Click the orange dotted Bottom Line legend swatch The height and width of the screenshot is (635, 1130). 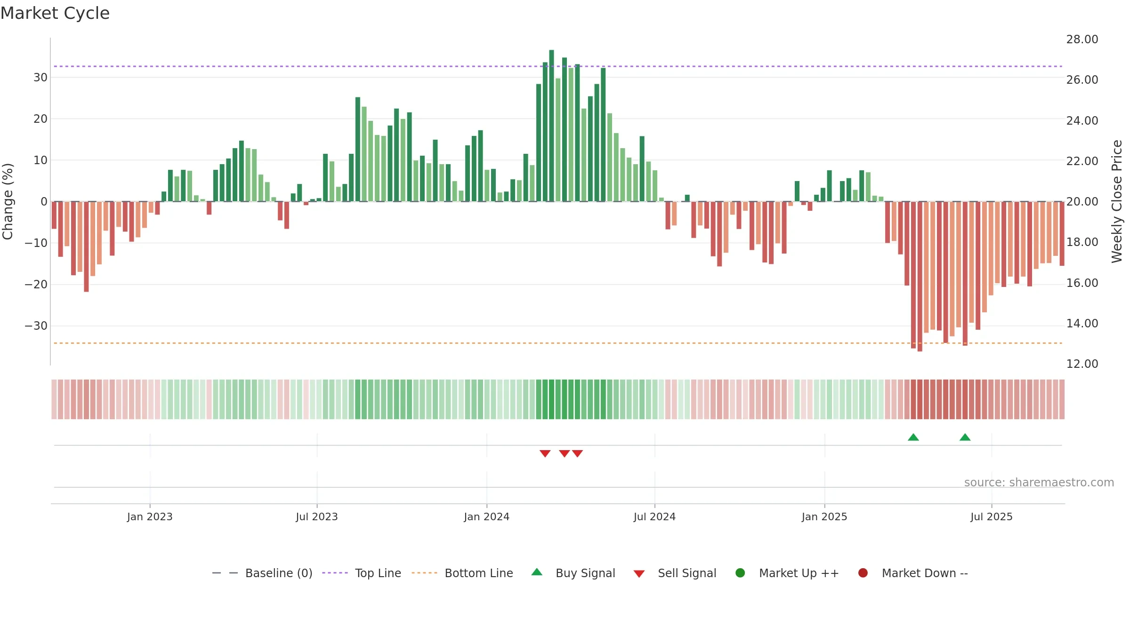click(x=424, y=573)
